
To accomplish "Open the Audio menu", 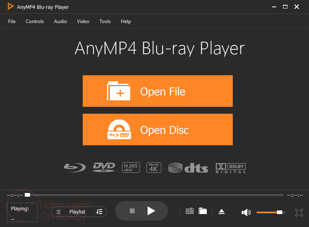I will pos(60,21).
